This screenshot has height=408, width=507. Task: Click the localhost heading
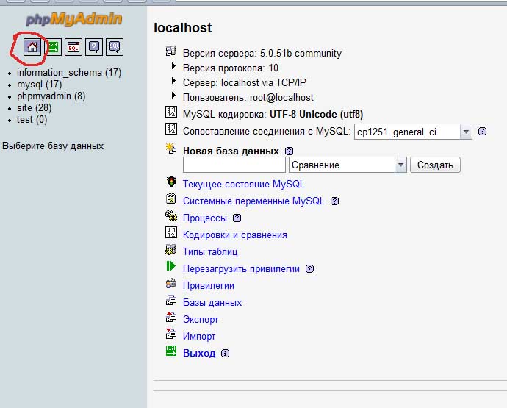coord(183,28)
